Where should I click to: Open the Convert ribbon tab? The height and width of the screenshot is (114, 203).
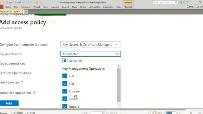coord(65,7)
